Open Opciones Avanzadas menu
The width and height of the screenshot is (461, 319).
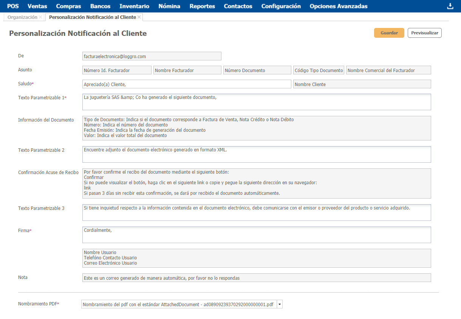pyautogui.click(x=338, y=6)
